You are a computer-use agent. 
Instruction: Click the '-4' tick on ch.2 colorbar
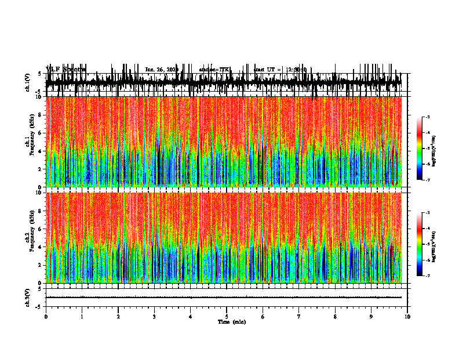coord(428,228)
